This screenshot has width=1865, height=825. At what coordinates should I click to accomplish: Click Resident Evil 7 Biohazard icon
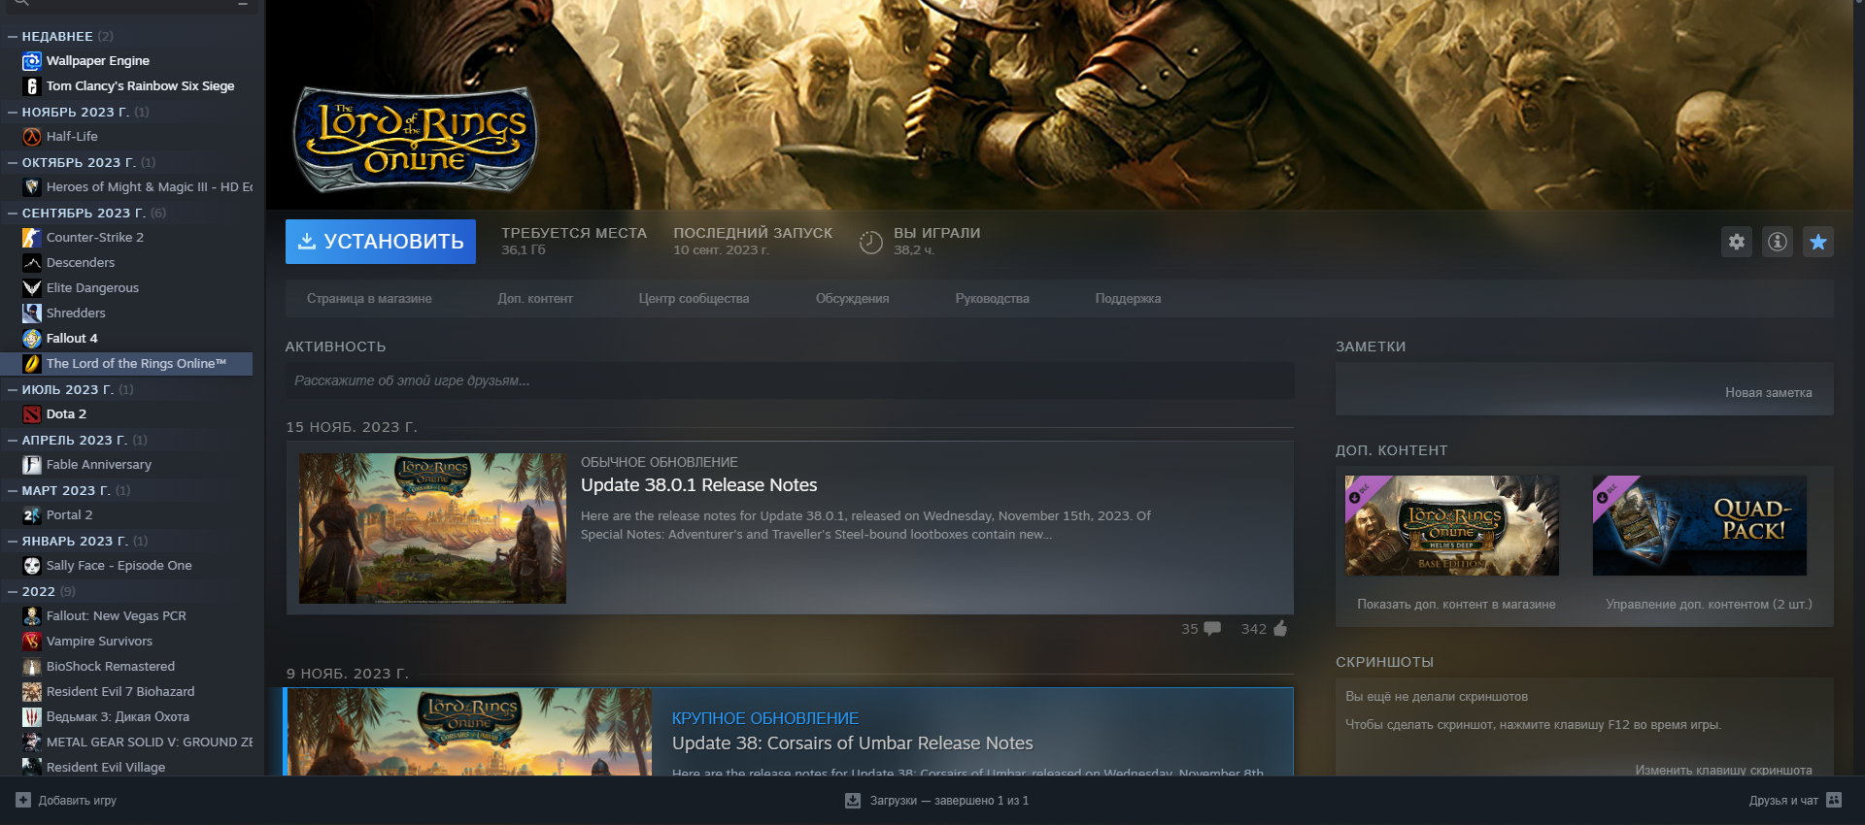pos(32,692)
